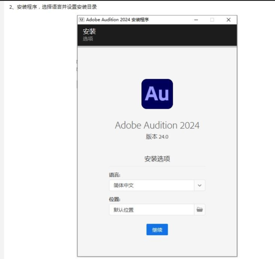This screenshot has height=259, width=275.
Task: Open the 简体中文 language combo box
Action: click(x=152, y=186)
